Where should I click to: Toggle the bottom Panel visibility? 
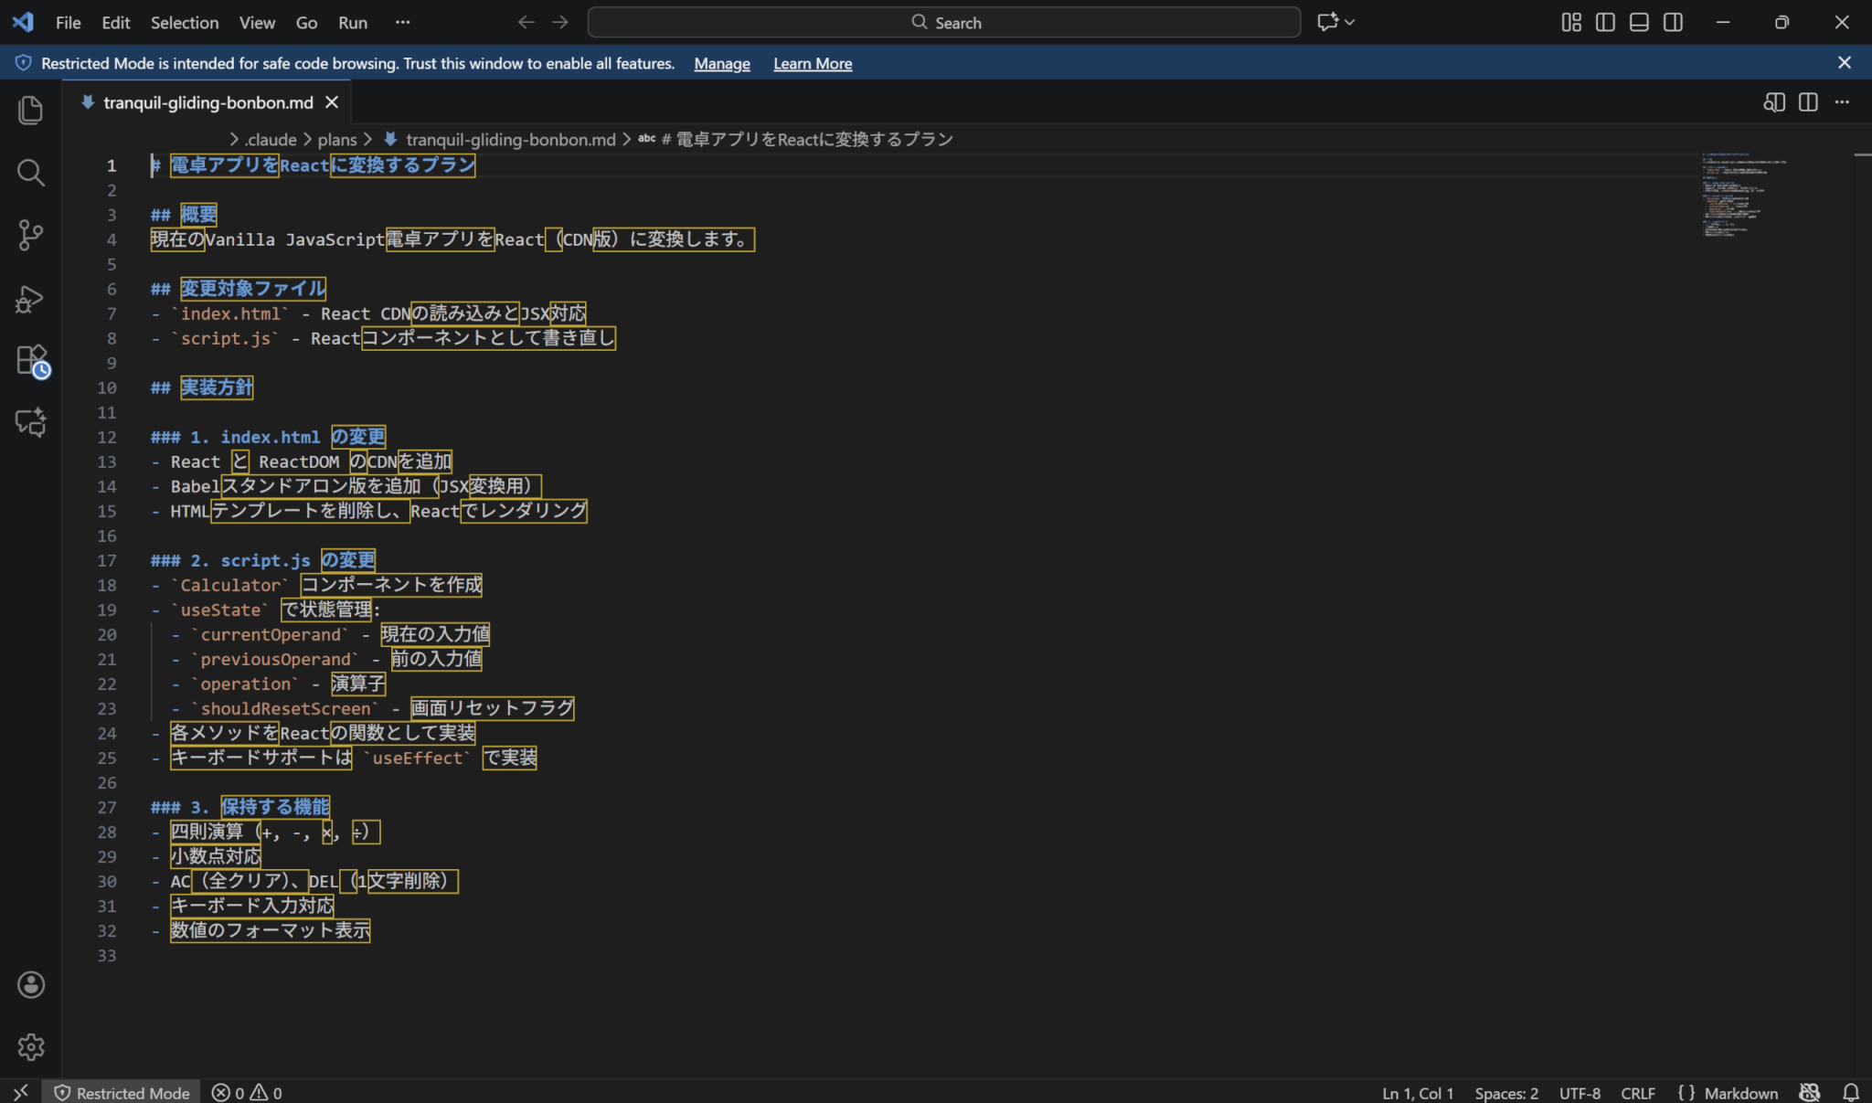[1639, 22]
